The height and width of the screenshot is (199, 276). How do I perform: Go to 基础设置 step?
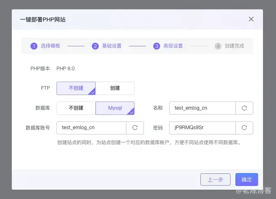pyautogui.click(x=112, y=46)
